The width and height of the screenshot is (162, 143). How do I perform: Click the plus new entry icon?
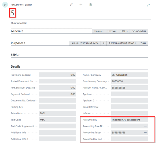pos(81,5)
